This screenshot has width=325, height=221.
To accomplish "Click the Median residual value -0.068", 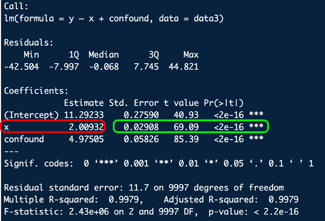I will [104, 67].
